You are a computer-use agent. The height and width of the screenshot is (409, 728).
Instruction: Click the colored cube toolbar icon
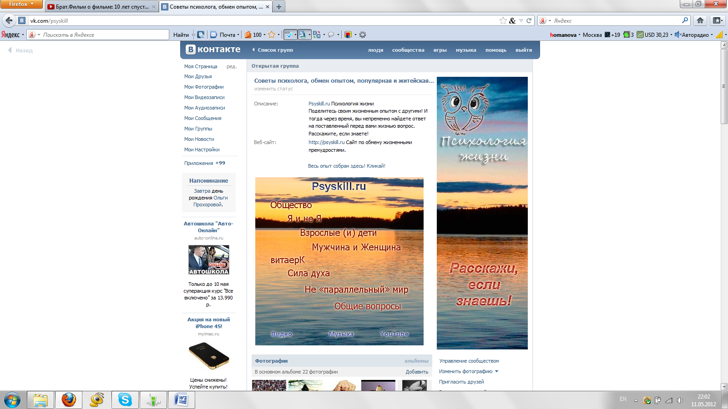coord(348,35)
